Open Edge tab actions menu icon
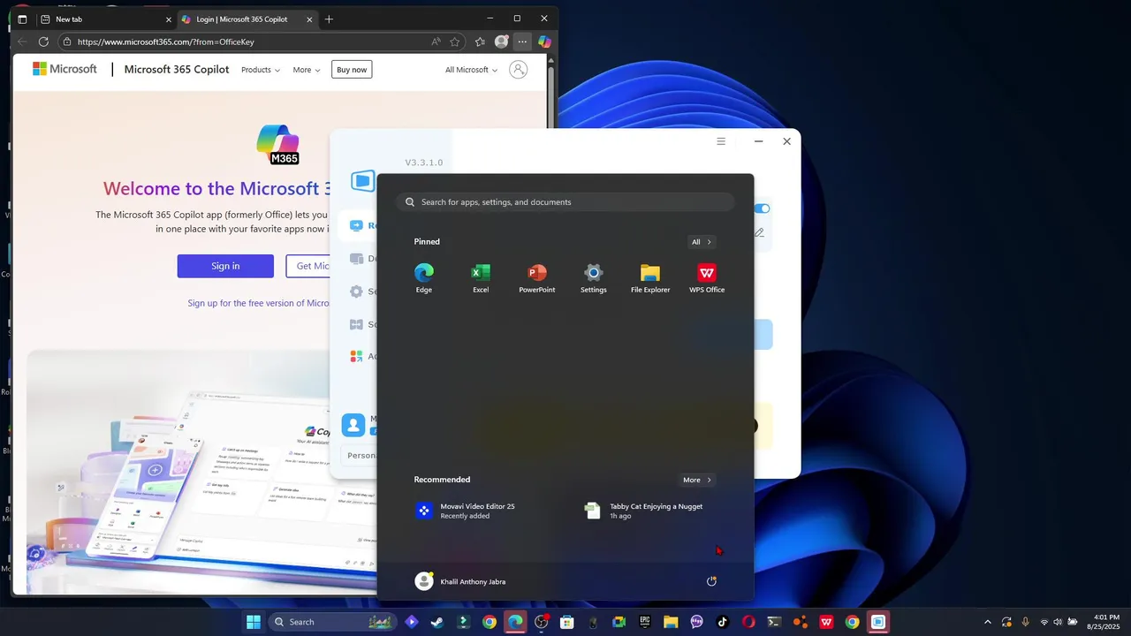This screenshot has width=1131, height=636. (22, 19)
